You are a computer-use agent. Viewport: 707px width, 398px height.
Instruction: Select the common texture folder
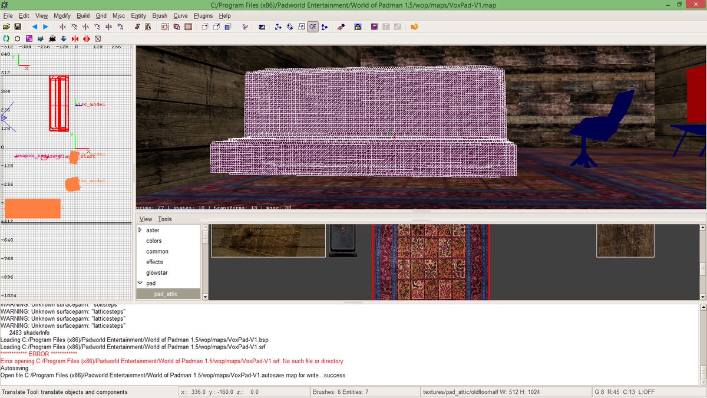click(156, 251)
